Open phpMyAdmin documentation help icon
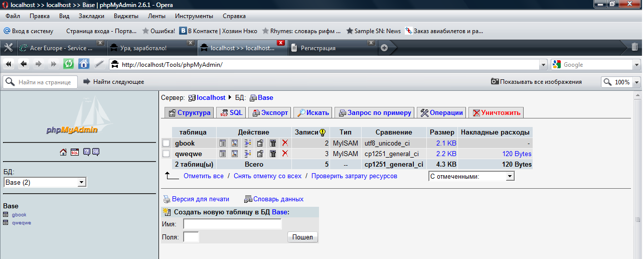Image resolution: width=643 pixels, height=259 pixels. (x=86, y=152)
